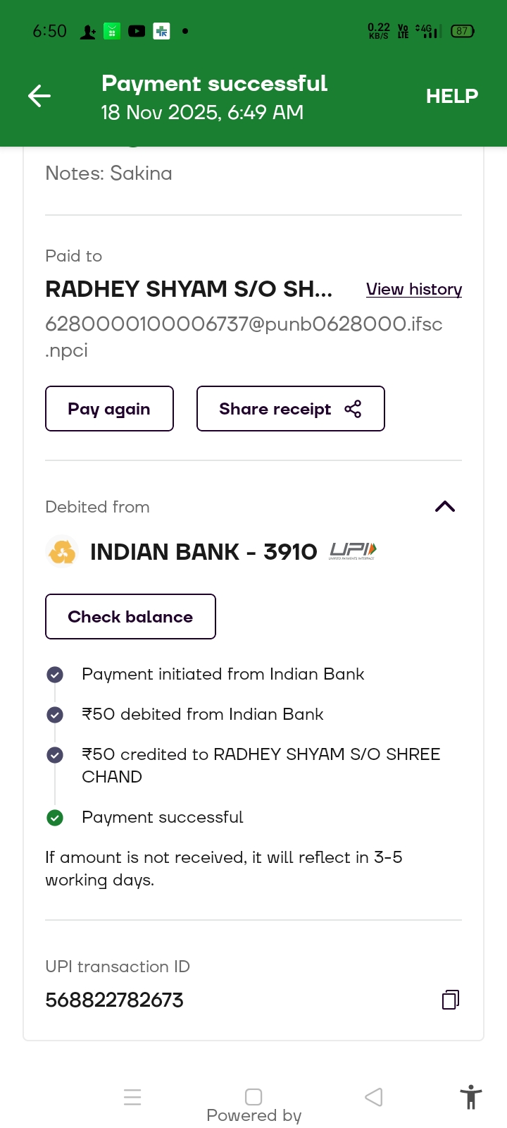Tap the UPI transaction ID number
Screen dimensions: 507x1128
tap(114, 1000)
